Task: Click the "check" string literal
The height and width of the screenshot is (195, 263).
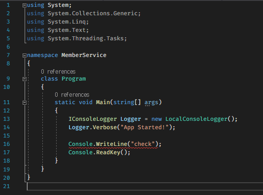Action: [143, 144]
